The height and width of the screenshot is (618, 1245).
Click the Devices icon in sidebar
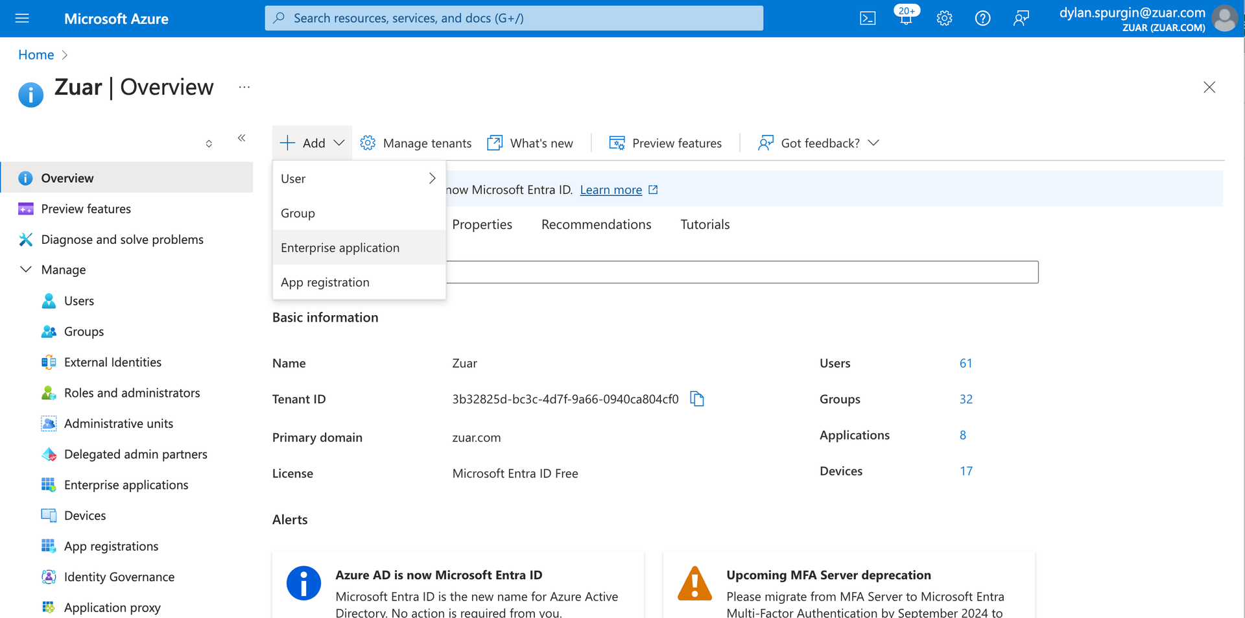[49, 516]
